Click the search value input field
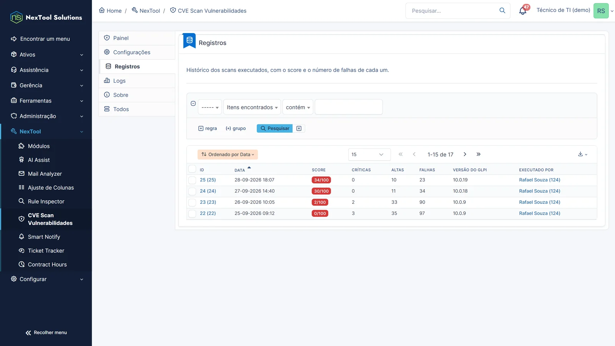 pos(349,107)
